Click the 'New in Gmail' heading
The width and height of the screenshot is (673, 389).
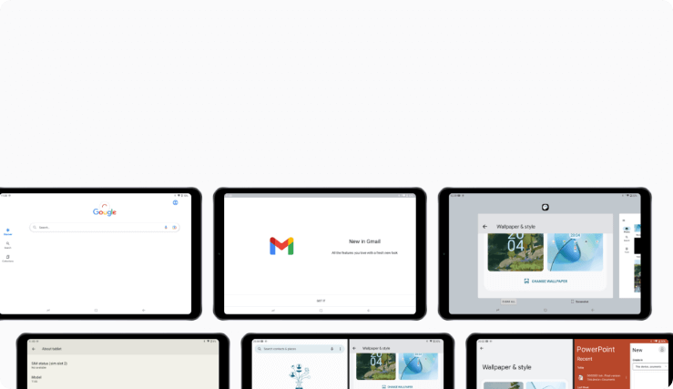click(x=364, y=241)
